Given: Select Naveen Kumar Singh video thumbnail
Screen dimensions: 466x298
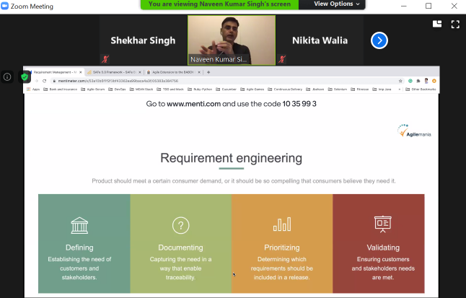Looking at the screenshot, I should (232, 40).
